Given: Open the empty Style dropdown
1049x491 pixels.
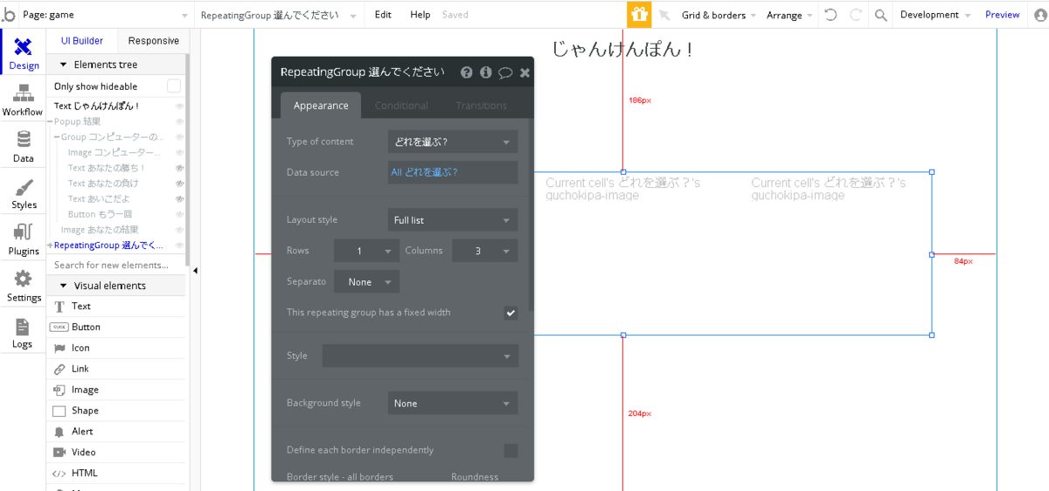Looking at the screenshot, I should [420, 356].
